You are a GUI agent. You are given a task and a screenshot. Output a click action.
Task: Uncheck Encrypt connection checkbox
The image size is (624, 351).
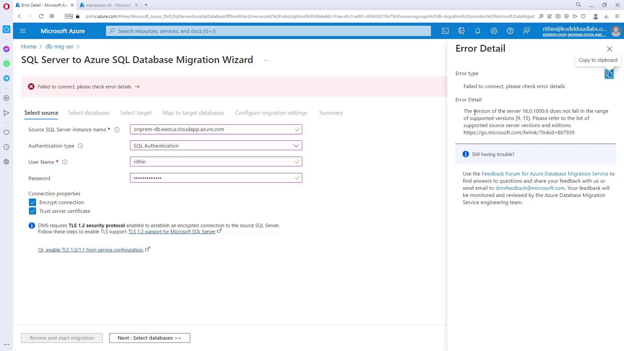32,202
